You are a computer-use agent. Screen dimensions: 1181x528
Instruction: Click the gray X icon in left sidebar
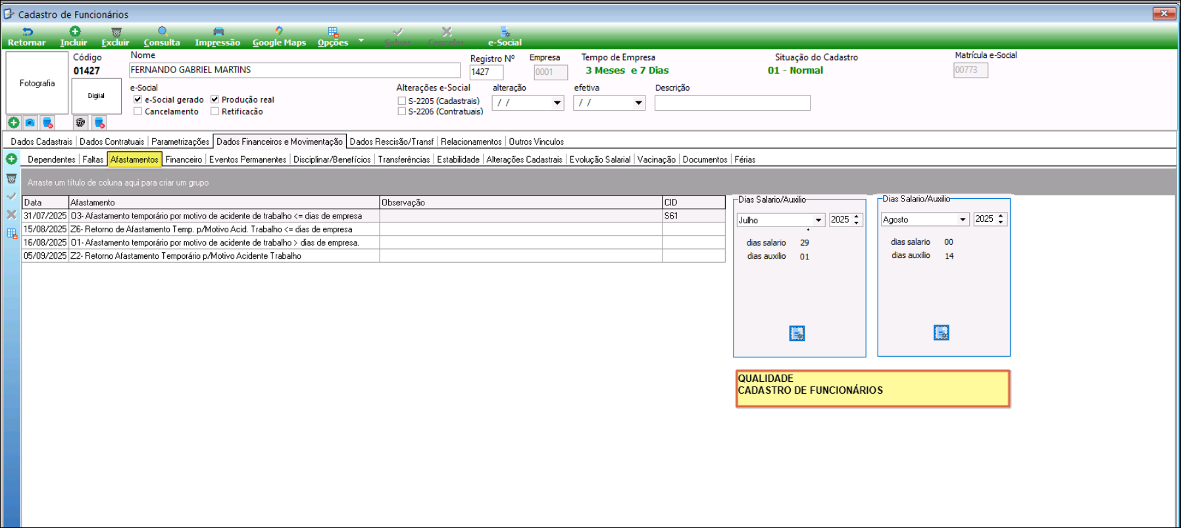pyautogui.click(x=11, y=215)
